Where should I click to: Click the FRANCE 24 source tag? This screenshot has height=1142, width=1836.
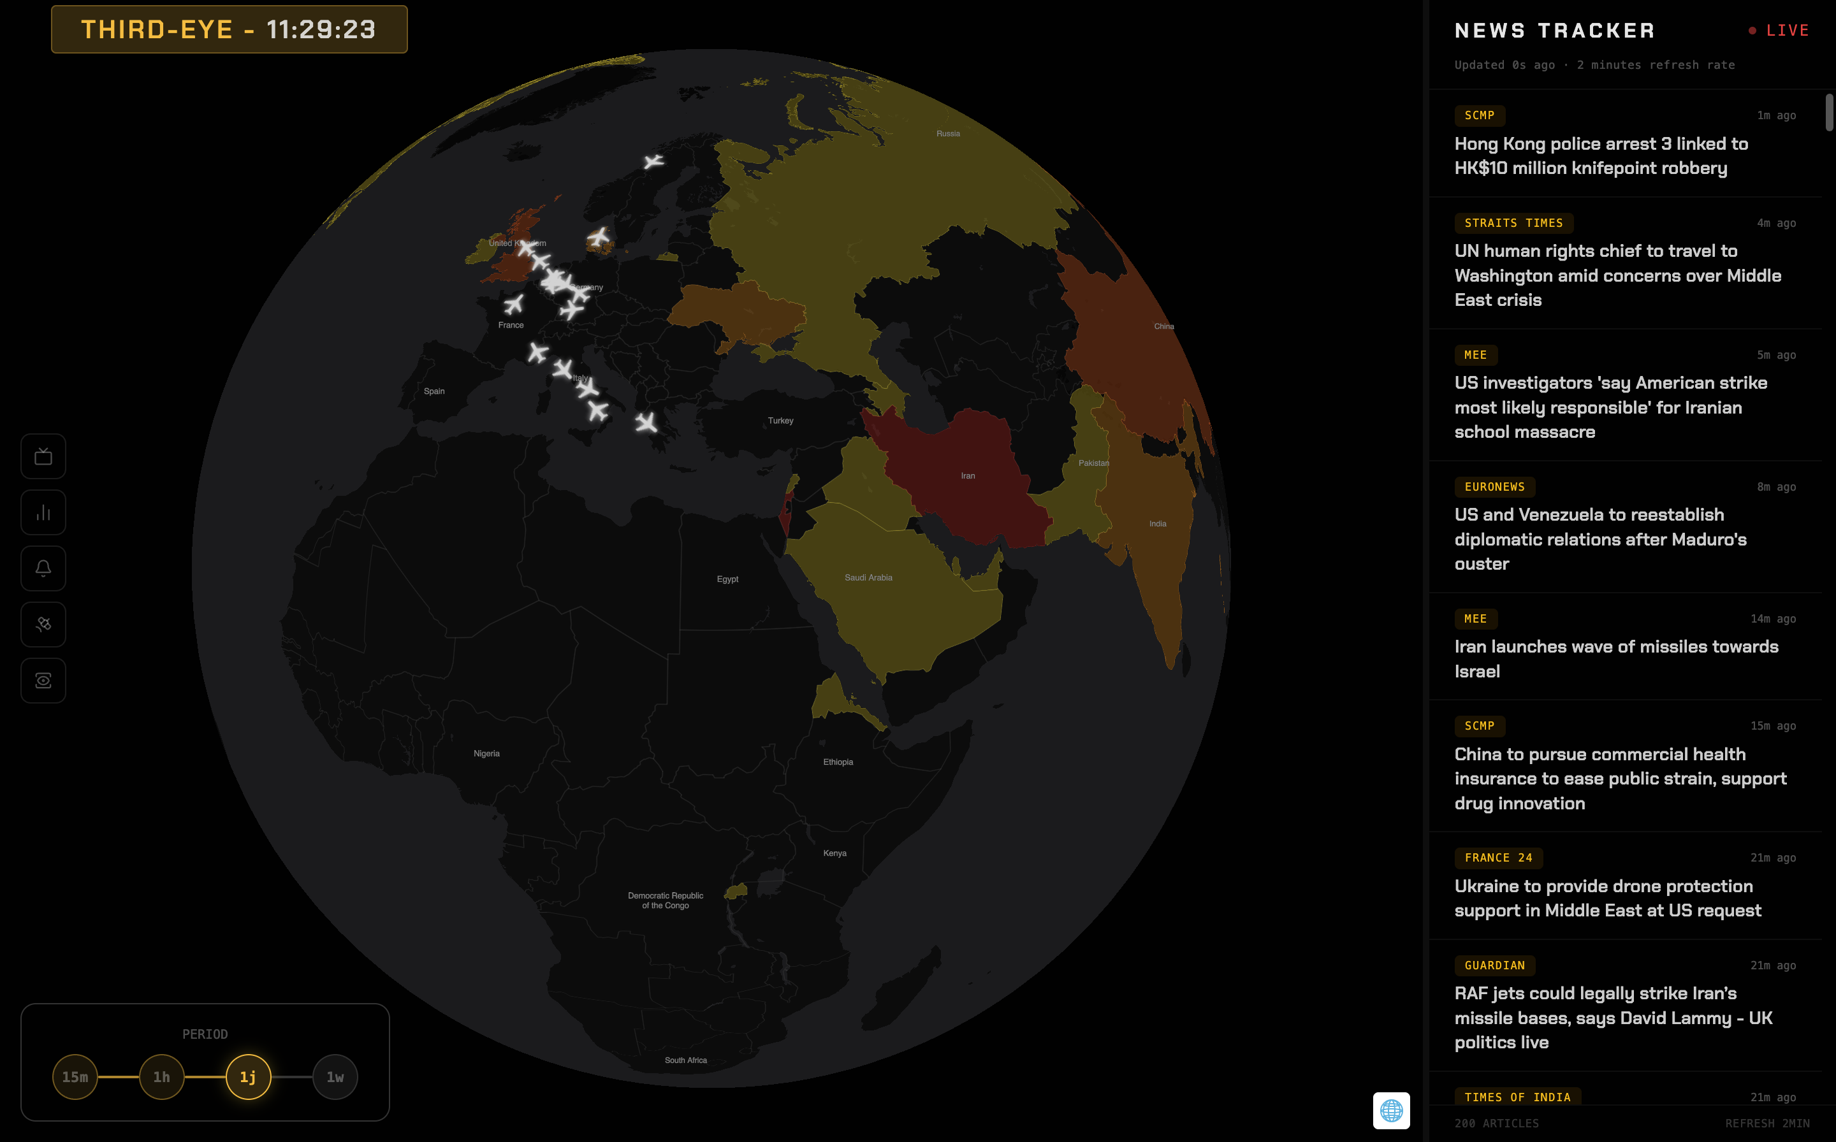(x=1497, y=857)
